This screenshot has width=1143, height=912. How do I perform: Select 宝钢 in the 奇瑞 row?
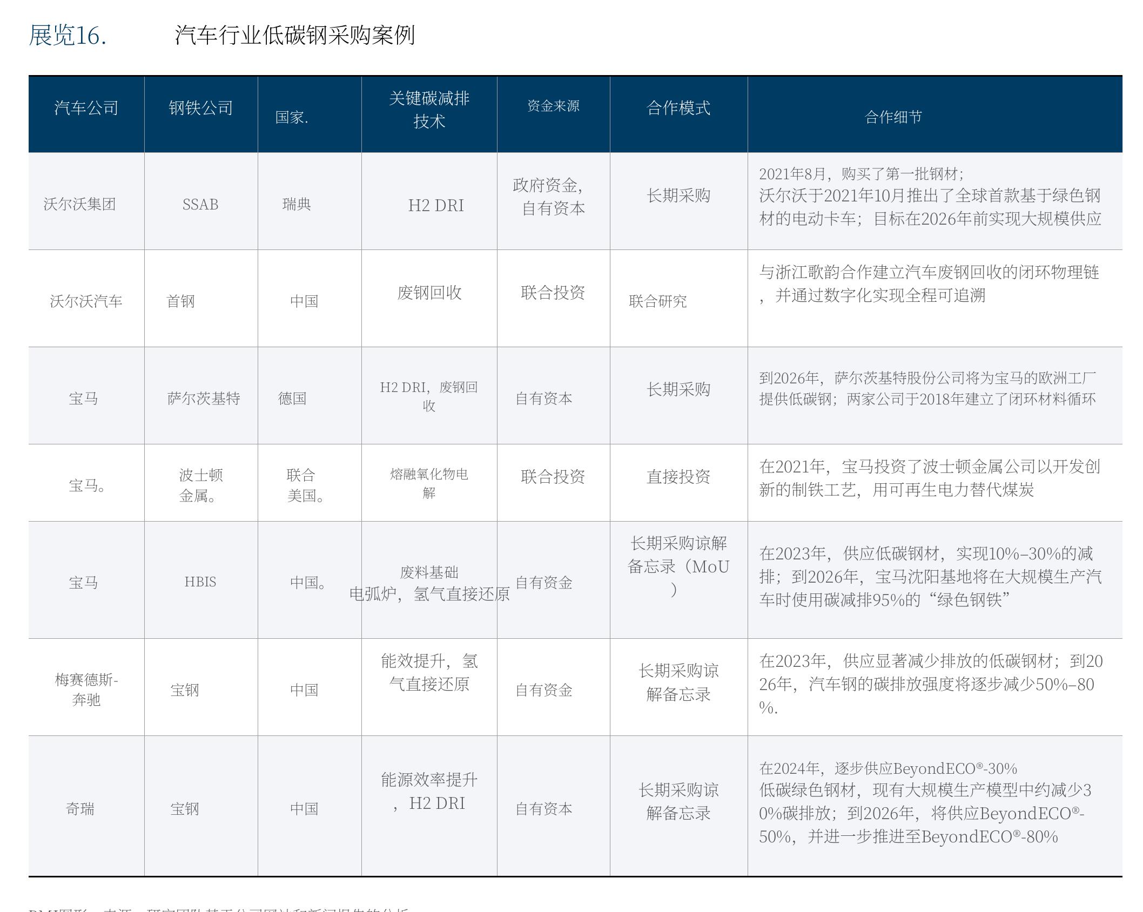(185, 809)
